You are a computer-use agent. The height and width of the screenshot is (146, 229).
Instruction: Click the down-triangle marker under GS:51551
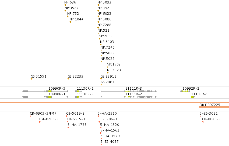point(31,79)
